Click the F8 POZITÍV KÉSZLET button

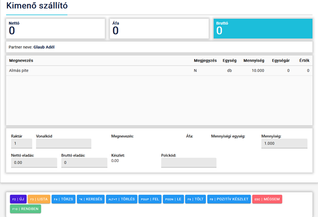coord(229,199)
